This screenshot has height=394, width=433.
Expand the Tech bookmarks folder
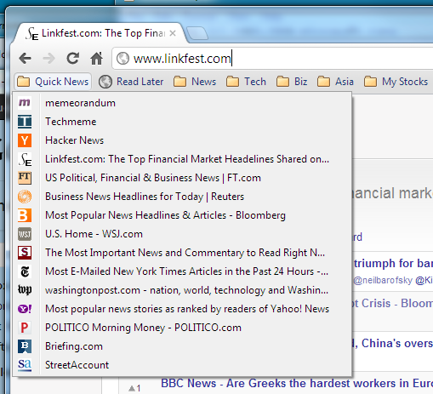click(246, 82)
